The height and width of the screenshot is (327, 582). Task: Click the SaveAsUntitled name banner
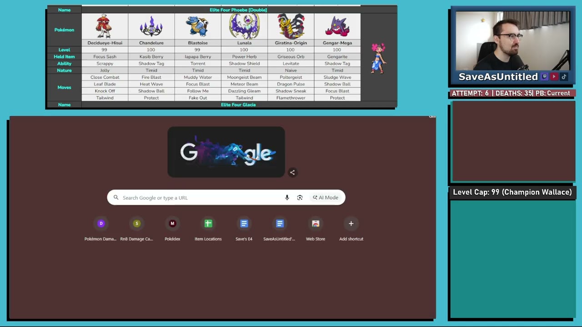498,77
